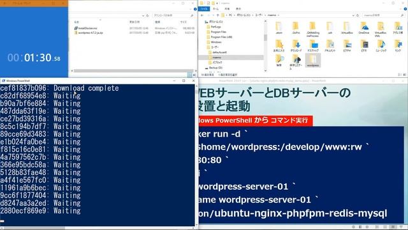Click the Up arrow in maemo Explorer
Image resolution: width=408 pixels, height=230 pixels.
tap(218, 15)
